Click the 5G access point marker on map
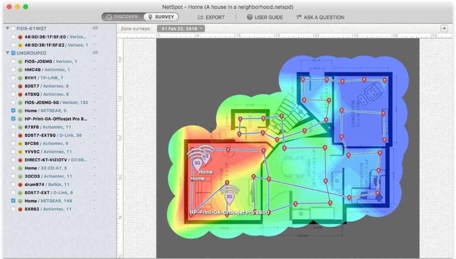Screen dimensions: 456x259 [197, 164]
